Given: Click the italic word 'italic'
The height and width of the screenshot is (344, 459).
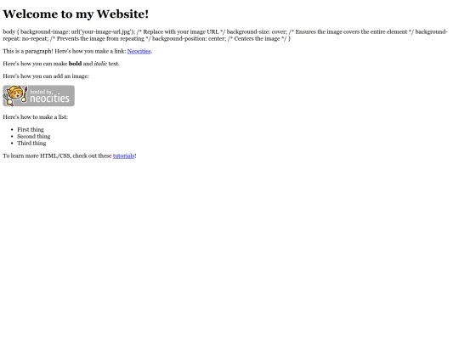Looking at the screenshot, I should [100, 64].
